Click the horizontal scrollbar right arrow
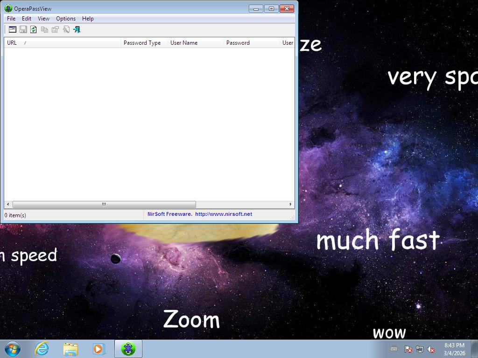 tap(290, 204)
